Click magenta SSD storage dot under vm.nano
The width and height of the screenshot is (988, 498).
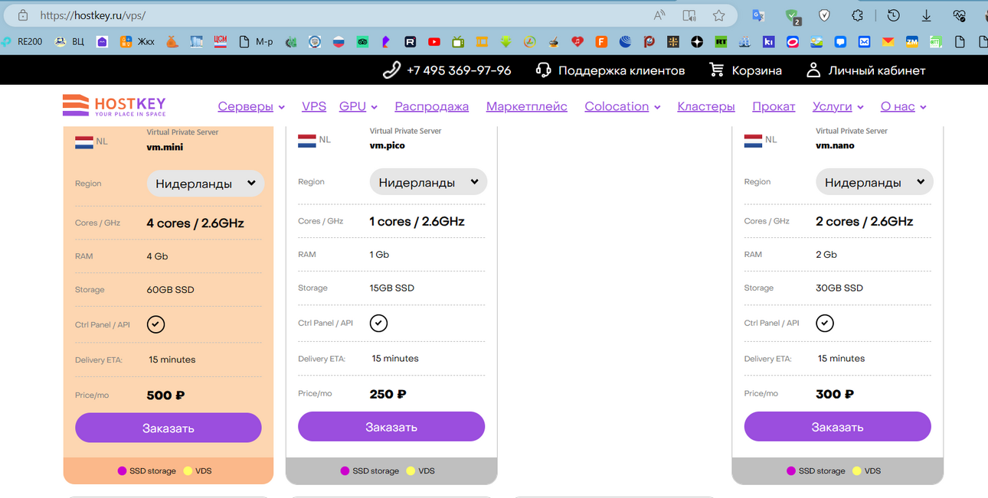pos(791,471)
